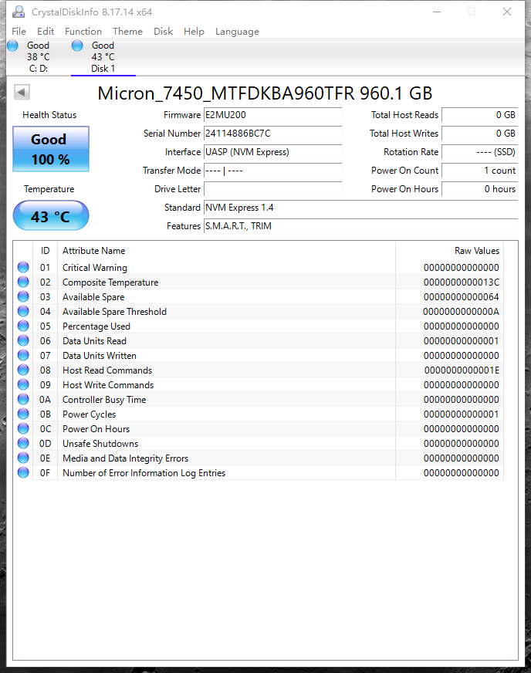Click the CrystalDiskInfo app icon in title bar
Image resolution: width=531 pixels, height=673 pixels.
click(x=19, y=12)
